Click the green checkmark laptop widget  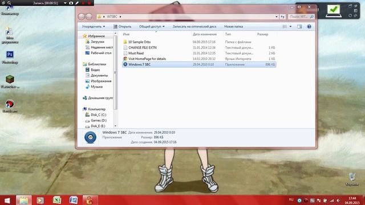point(333,11)
